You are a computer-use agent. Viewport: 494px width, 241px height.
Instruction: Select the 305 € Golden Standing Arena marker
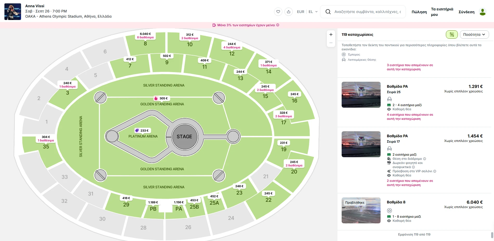coord(161,98)
